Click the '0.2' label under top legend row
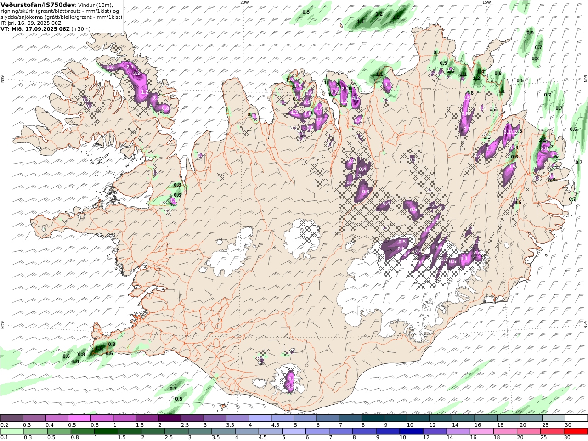This screenshot has height=441, width=588. coord(4,425)
